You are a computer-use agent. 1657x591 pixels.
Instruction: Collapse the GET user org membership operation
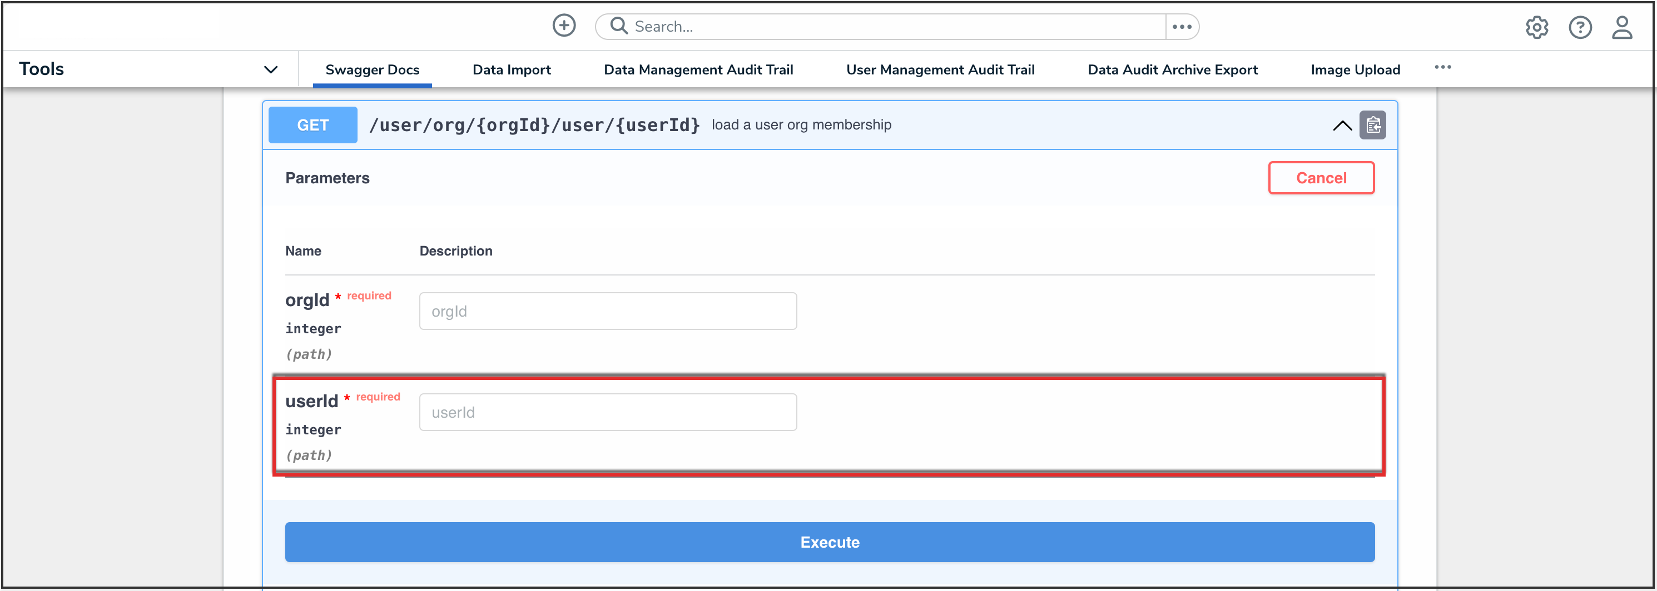[x=1342, y=126]
